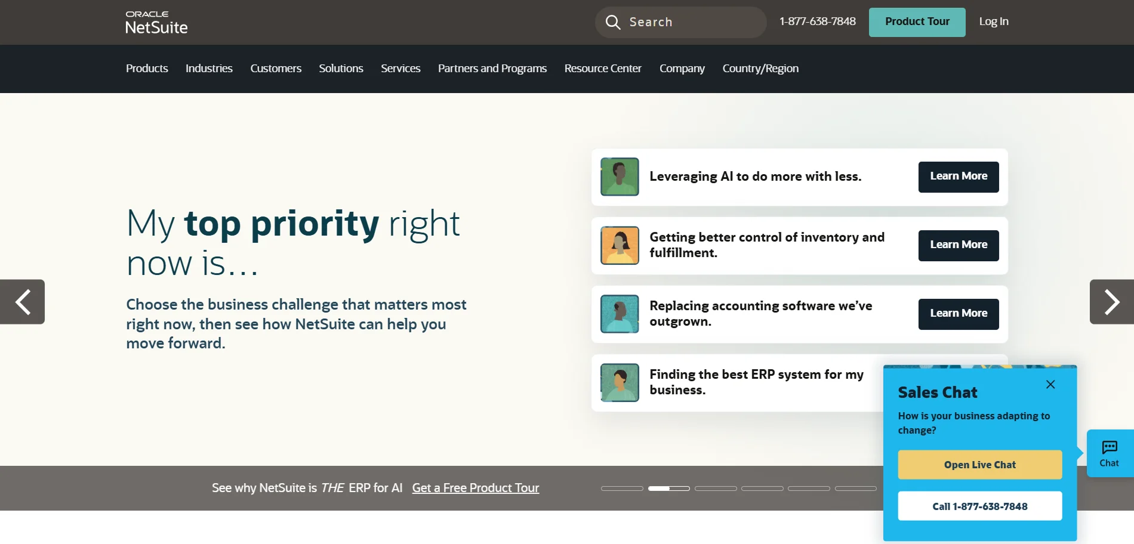1134x544 pixels.
Task: Open the Services menu
Action: click(x=400, y=69)
